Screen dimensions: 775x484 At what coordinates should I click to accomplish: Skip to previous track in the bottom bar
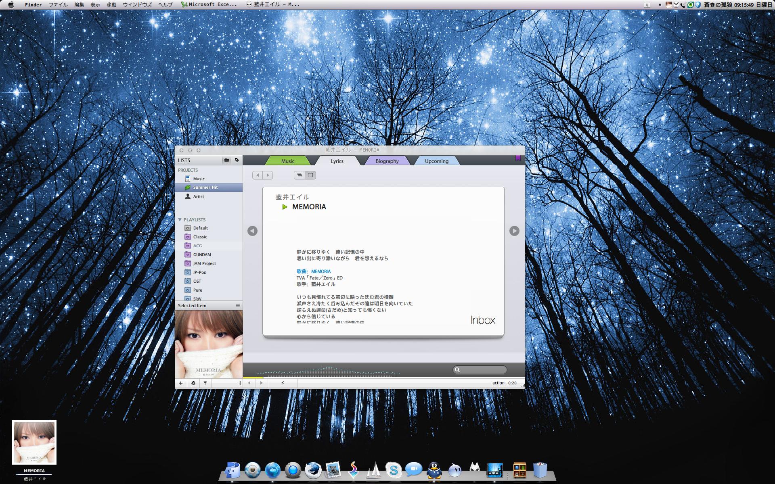(249, 383)
